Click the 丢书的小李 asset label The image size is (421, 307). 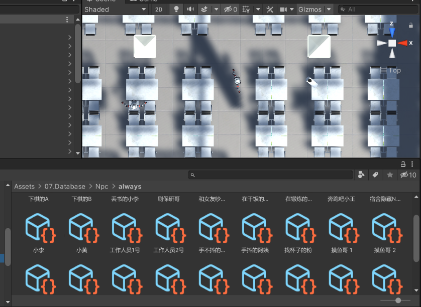click(125, 199)
